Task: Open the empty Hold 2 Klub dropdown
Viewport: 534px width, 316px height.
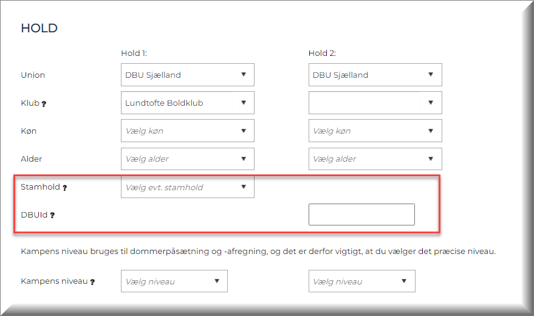Action: coord(375,103)
